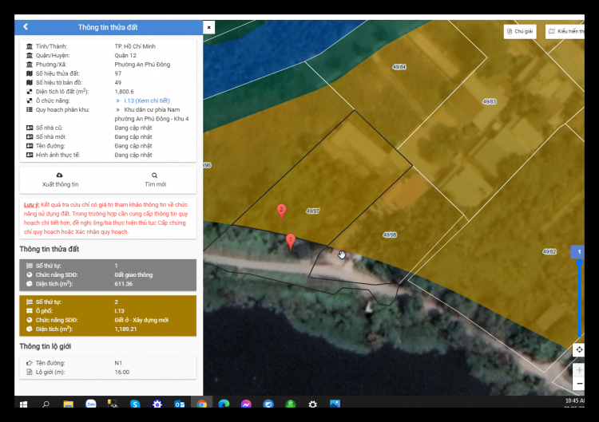The height and width of the screenshot is (422, 599).
Task: Switch to Google Chrome on taskbar
Action: [202, 404]
